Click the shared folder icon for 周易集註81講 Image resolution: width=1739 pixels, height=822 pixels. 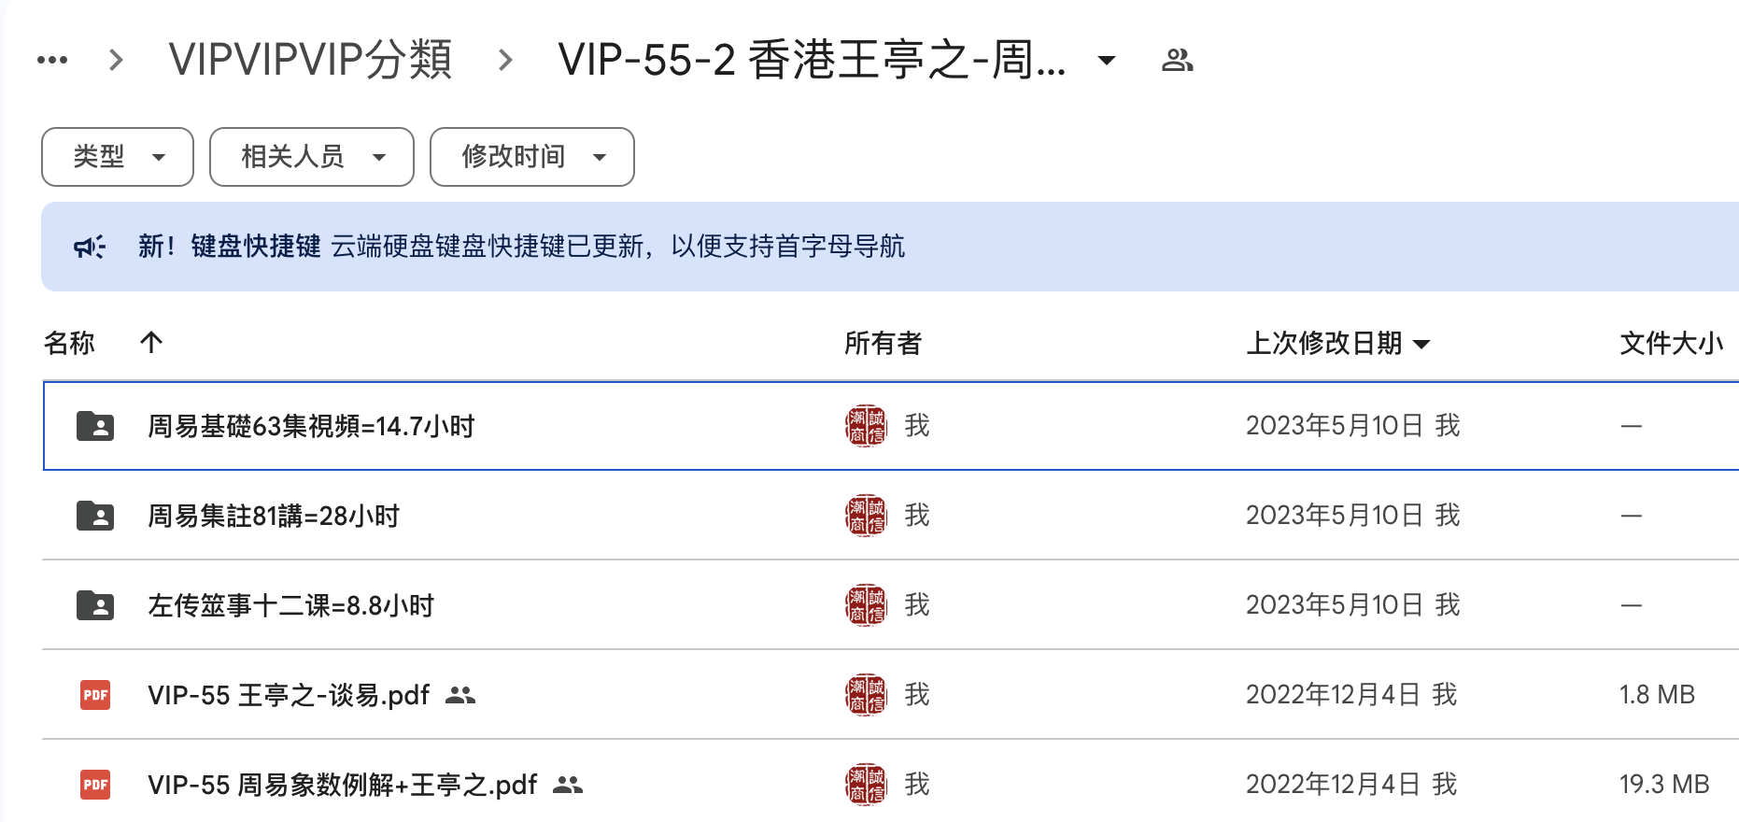[95, 516]
